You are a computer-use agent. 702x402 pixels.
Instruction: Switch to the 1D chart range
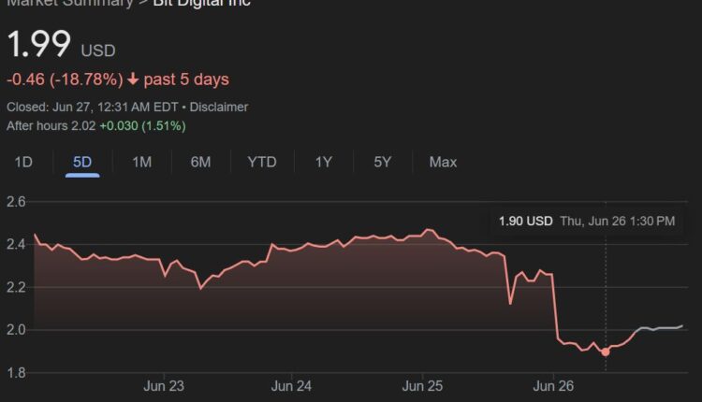click(23, 162)
